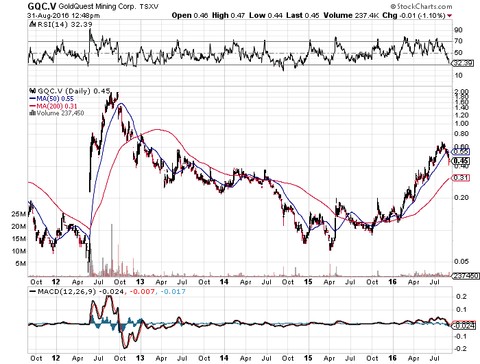The height and width of the screenshot is (364, 480).
Task: Click the 1.00 price axis label
Action: [x=462, y=123]
